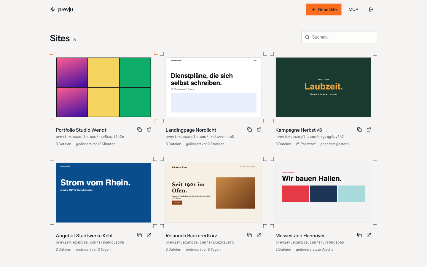Click the Passwort lock icon on Kampagne Herbst
The image size is (427, 267).
(x=298, y=144)
